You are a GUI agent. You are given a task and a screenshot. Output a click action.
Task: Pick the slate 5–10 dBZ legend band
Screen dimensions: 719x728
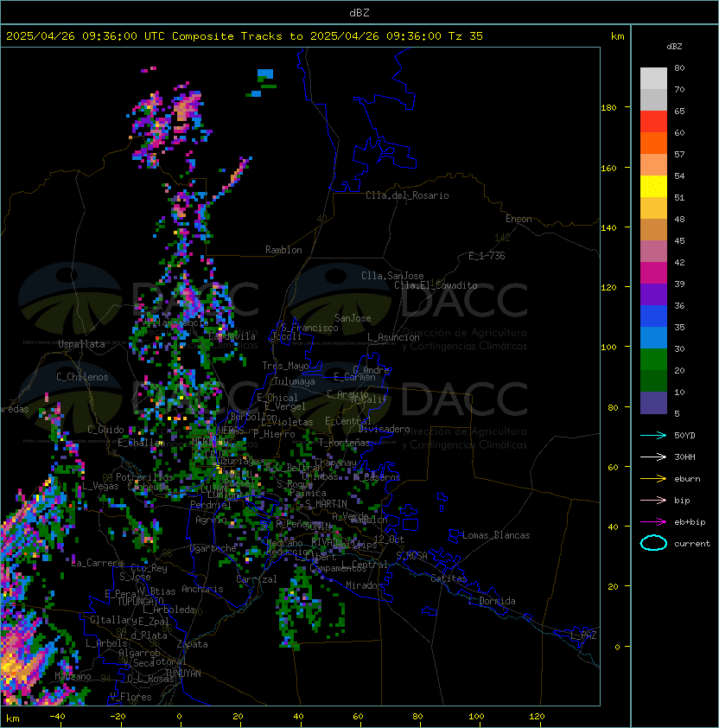click(x=653, y=403)
